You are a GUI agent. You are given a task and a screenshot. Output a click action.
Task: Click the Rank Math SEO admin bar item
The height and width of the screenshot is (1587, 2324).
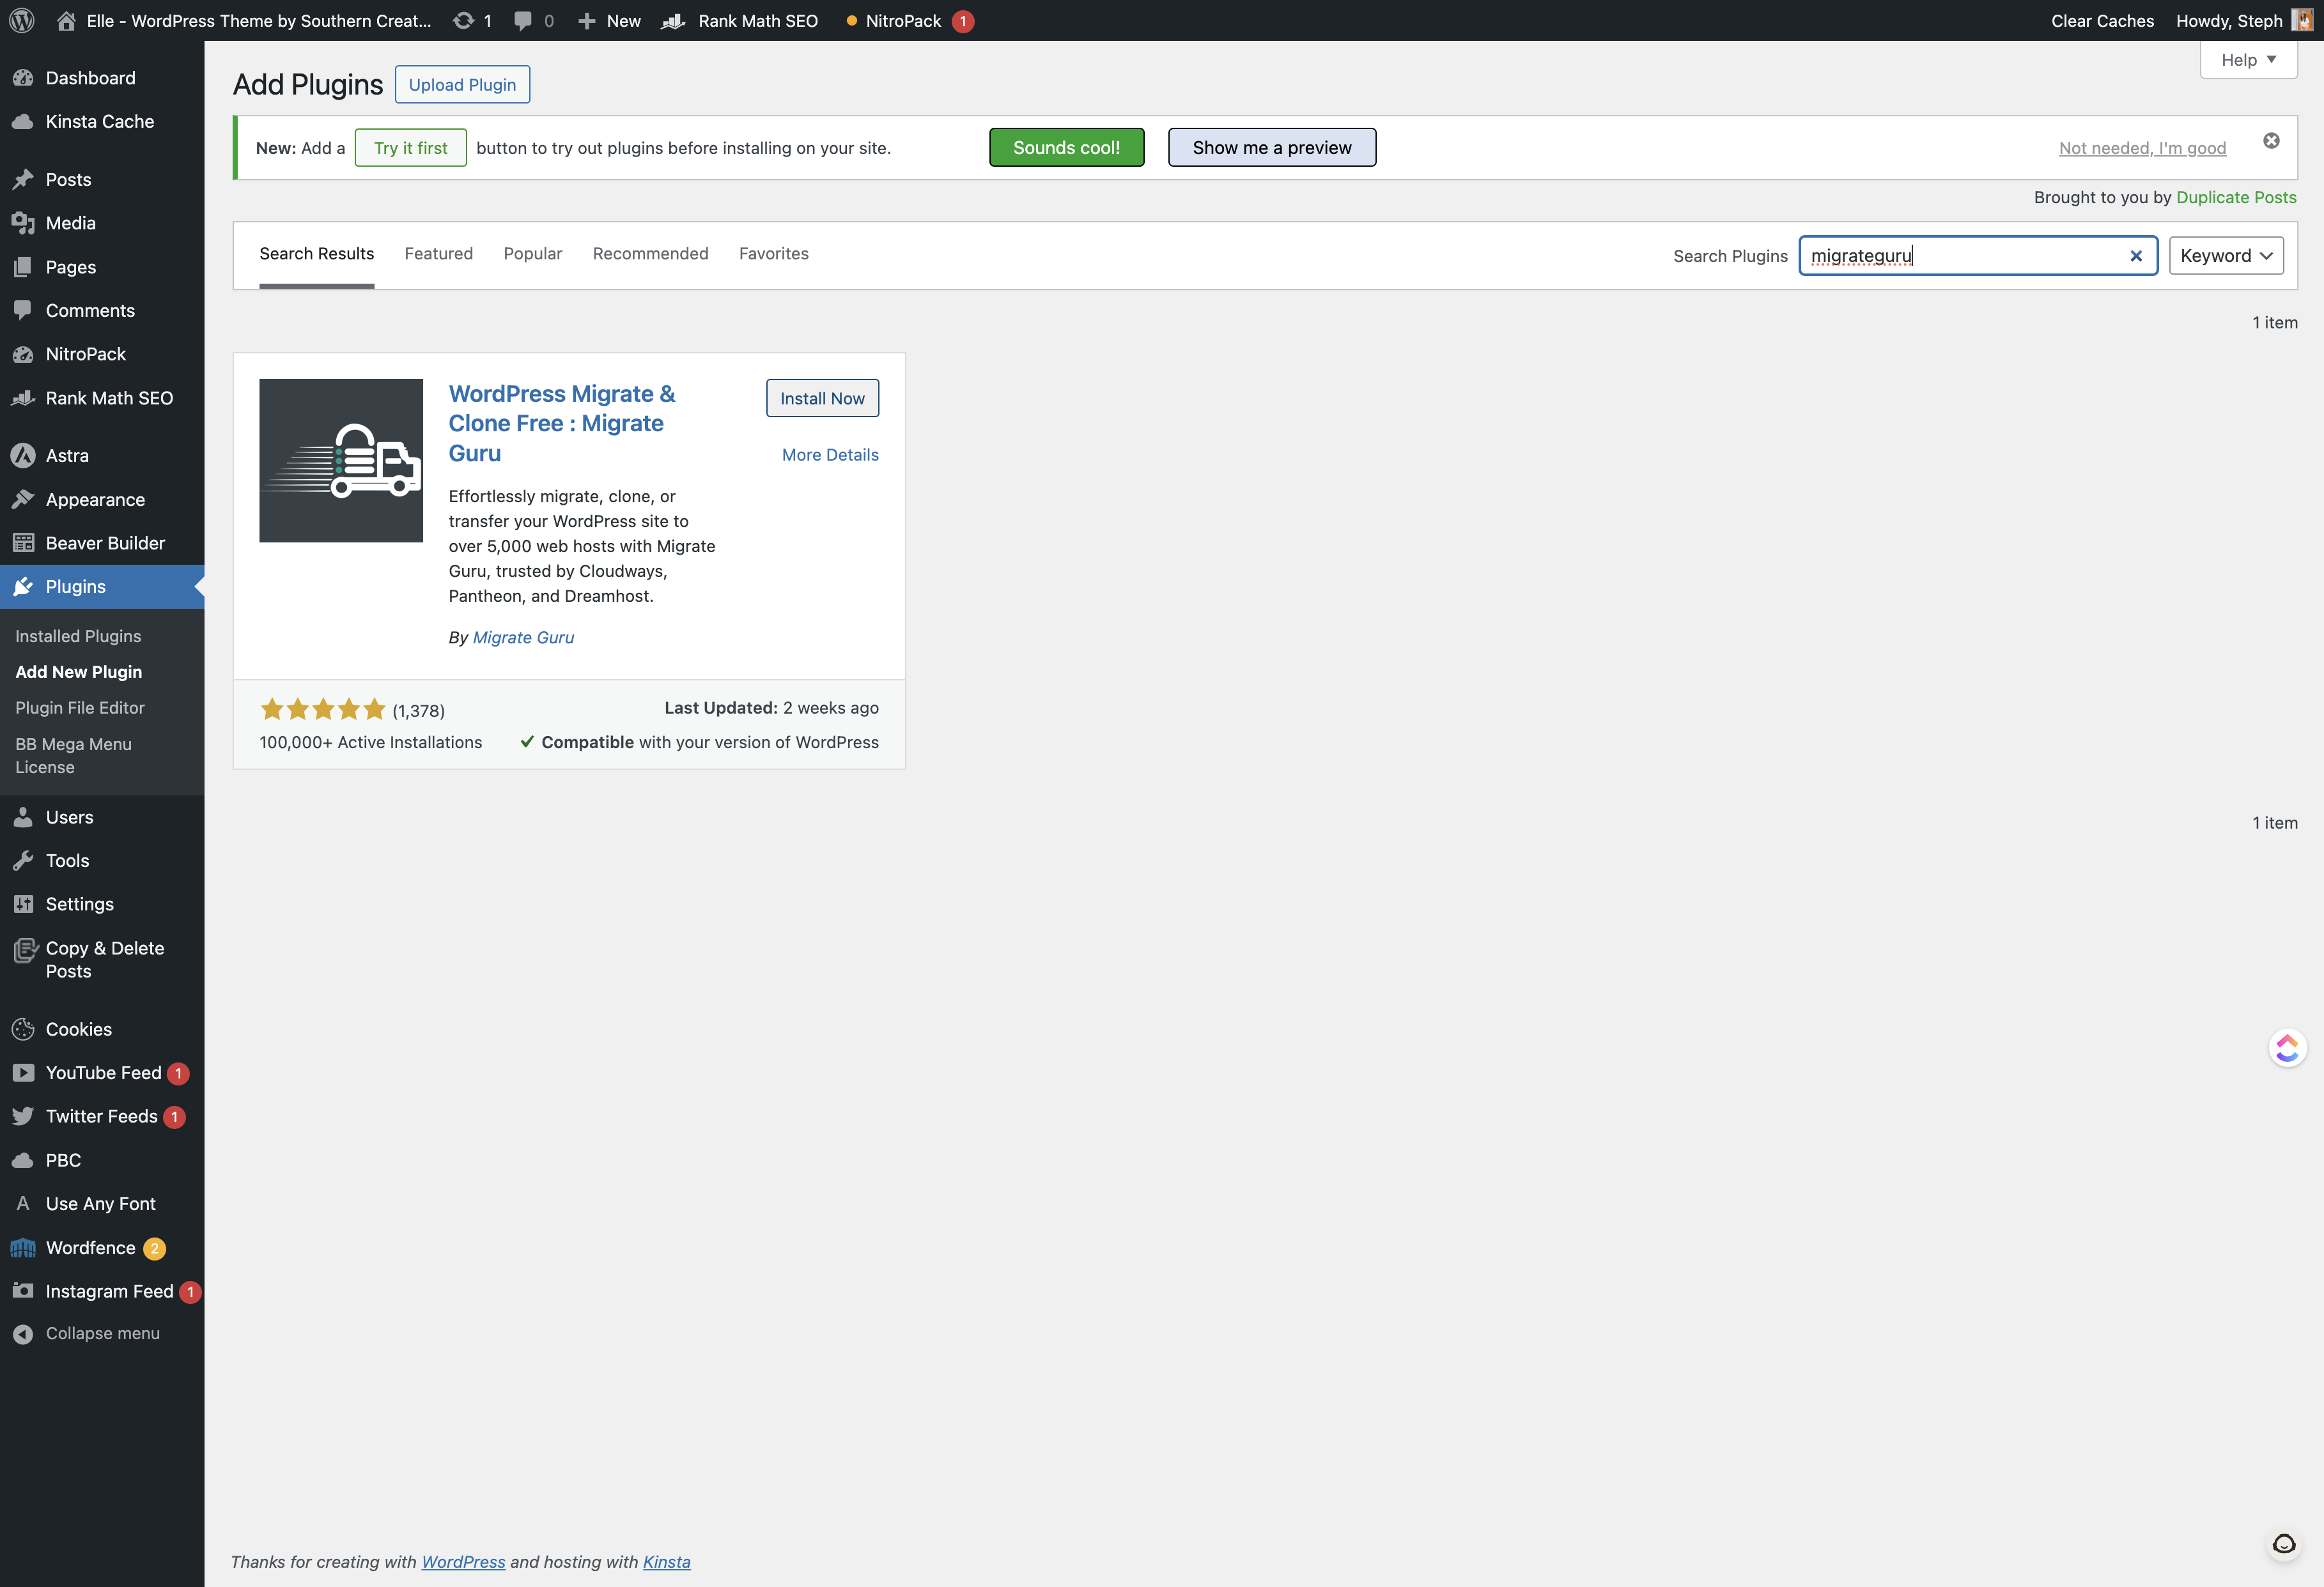(740, 21)
